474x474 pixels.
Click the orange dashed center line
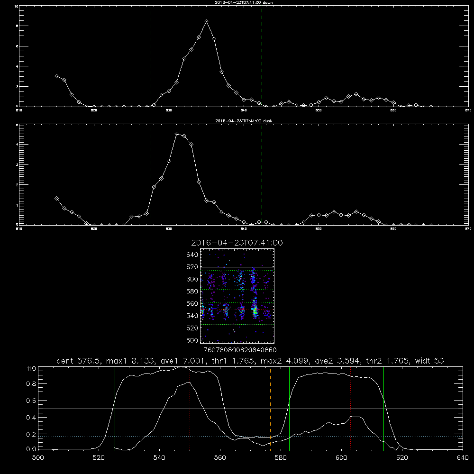(x=270, y=409)
